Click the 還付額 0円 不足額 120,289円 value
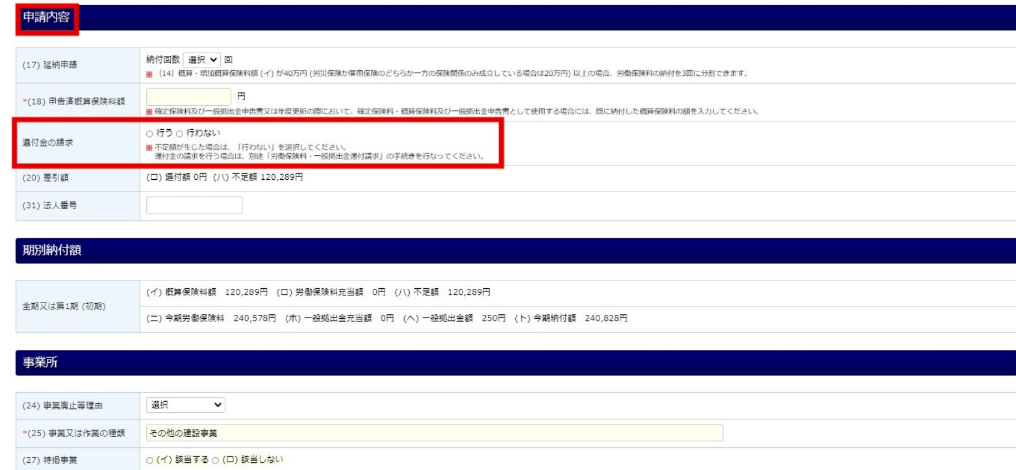Image resolution: width=1016 pixels, height=470 pixels. (225, 178)
